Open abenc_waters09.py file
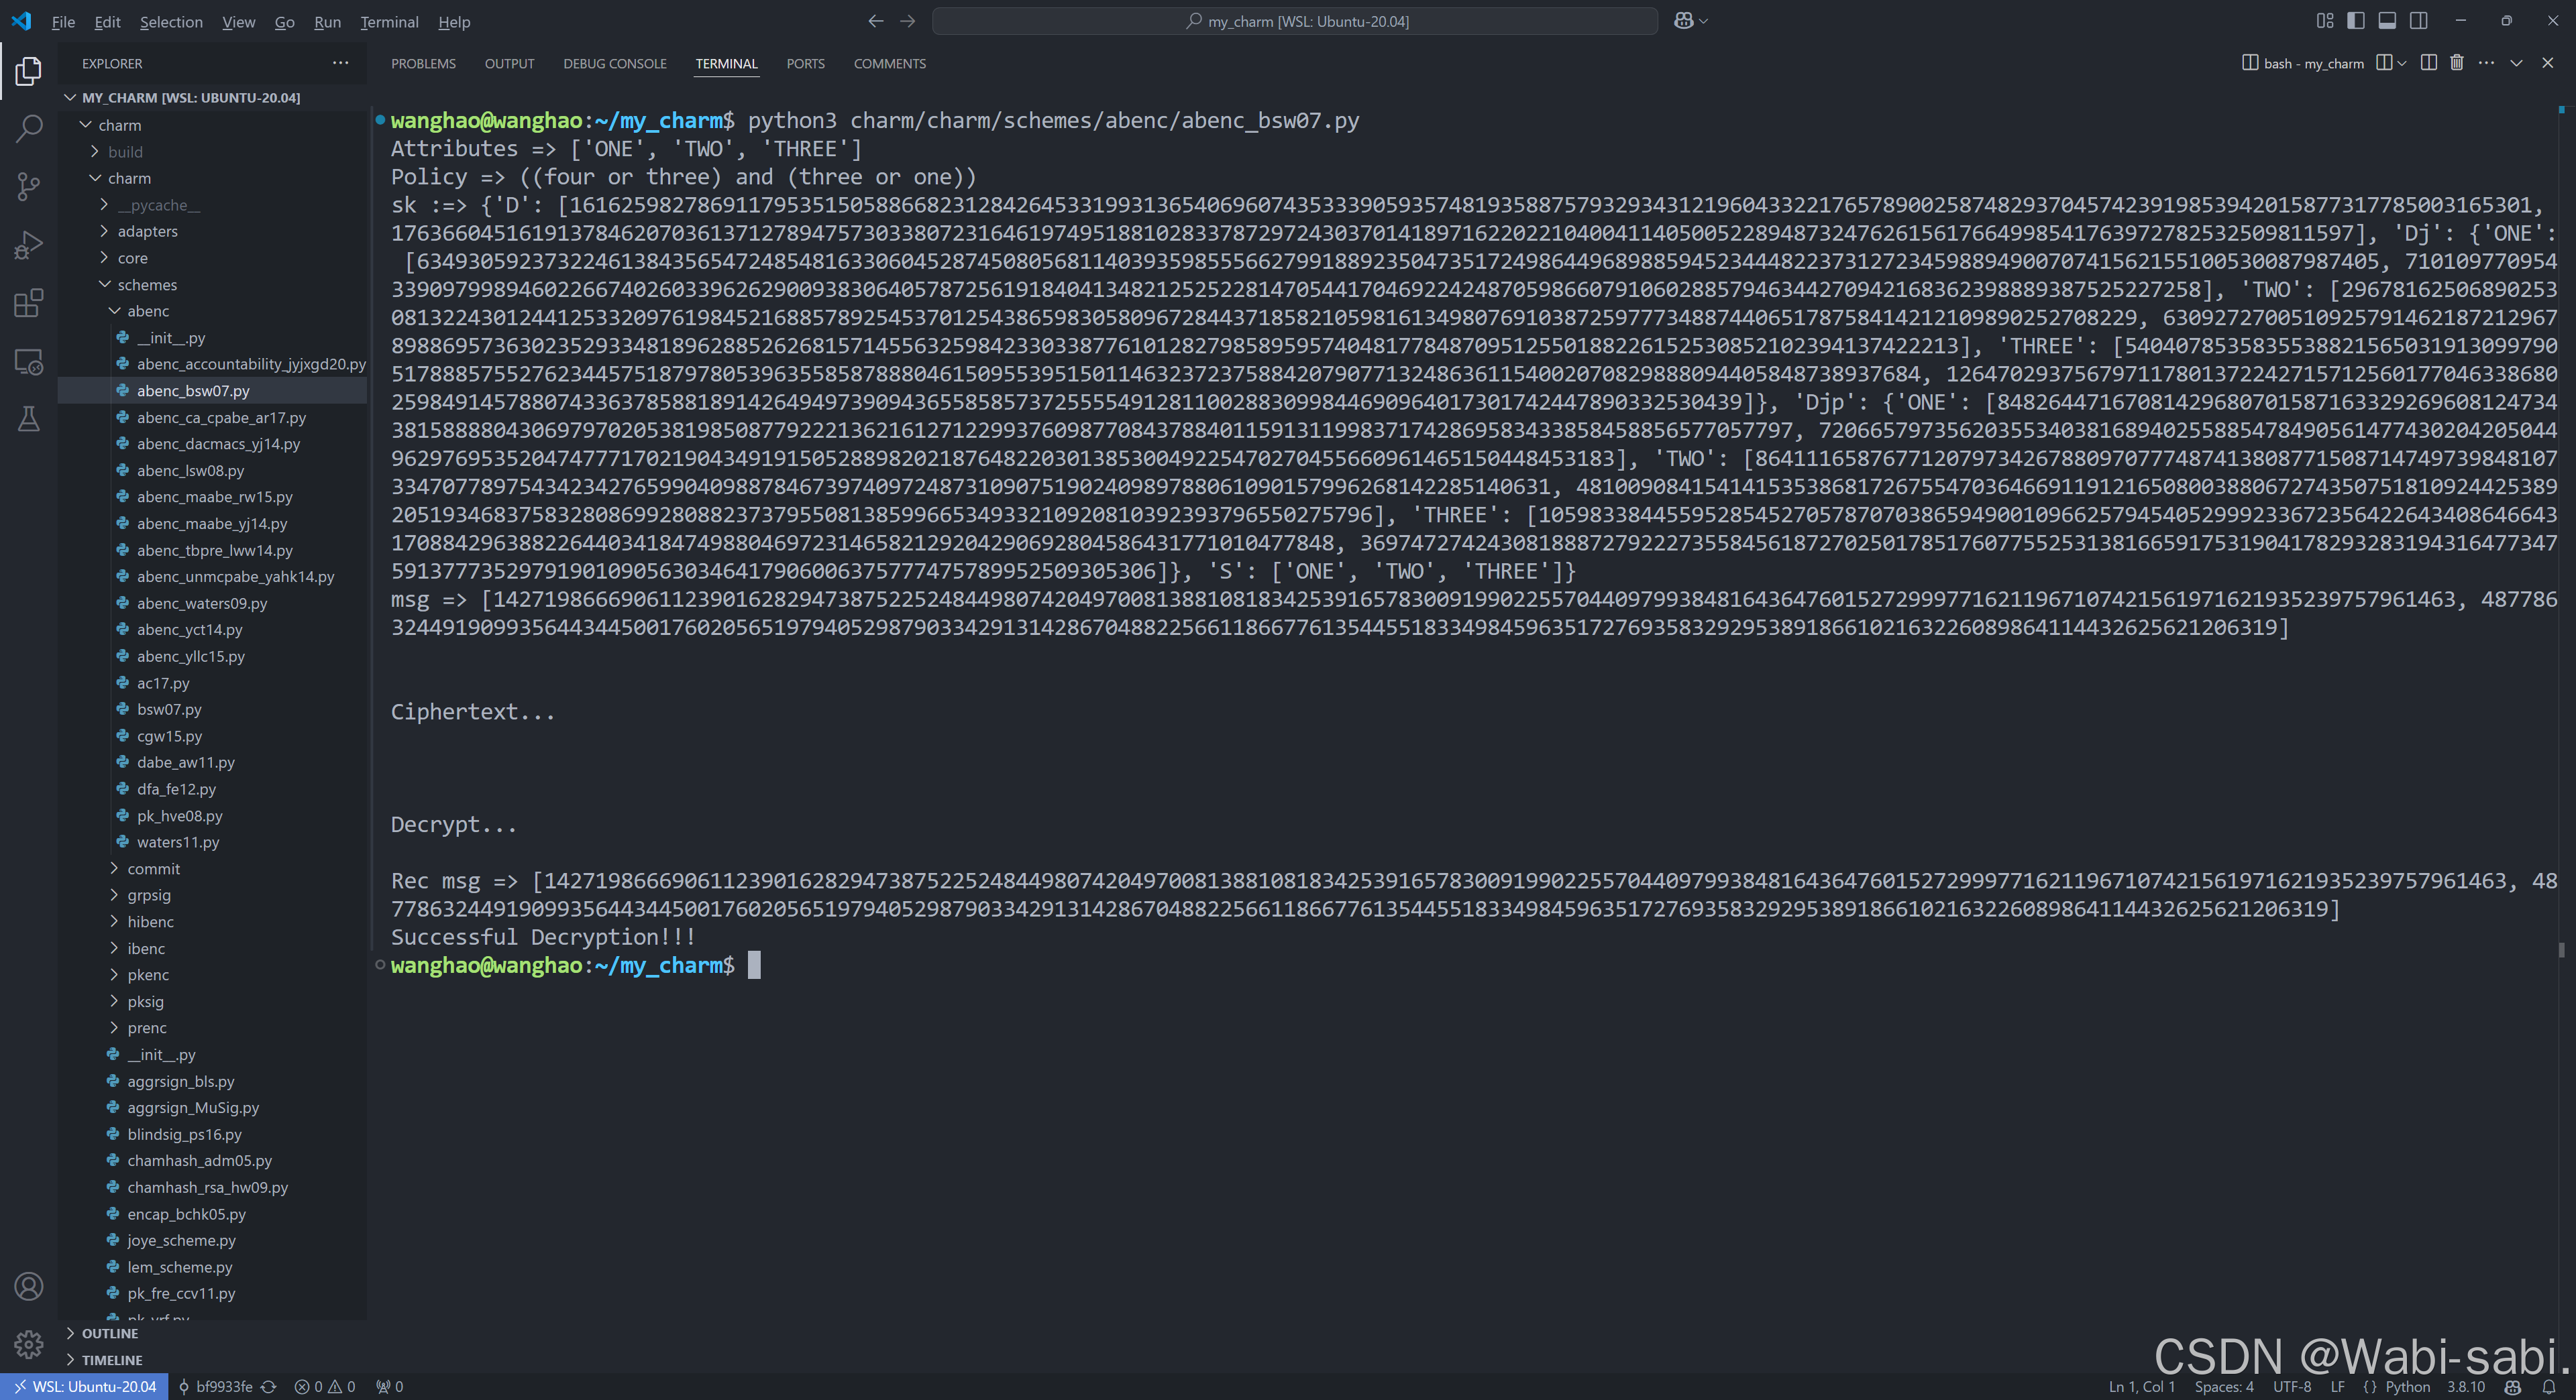The width and height of the screenshot is (2576, 1400). tap(202, 603)
